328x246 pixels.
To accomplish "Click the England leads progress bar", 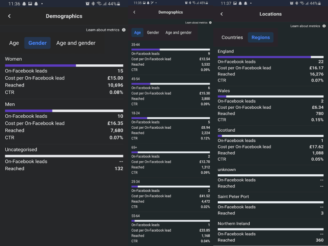I will [x=271, y=57].
